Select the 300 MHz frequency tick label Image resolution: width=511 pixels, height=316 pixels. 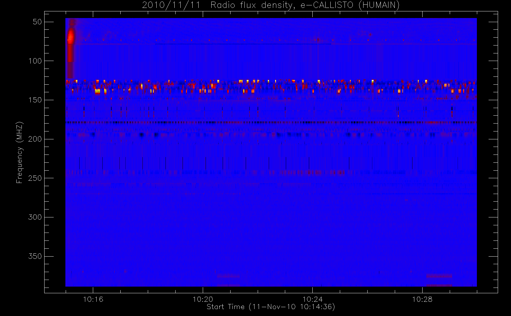pyautogui.click(x=35, y=217)
